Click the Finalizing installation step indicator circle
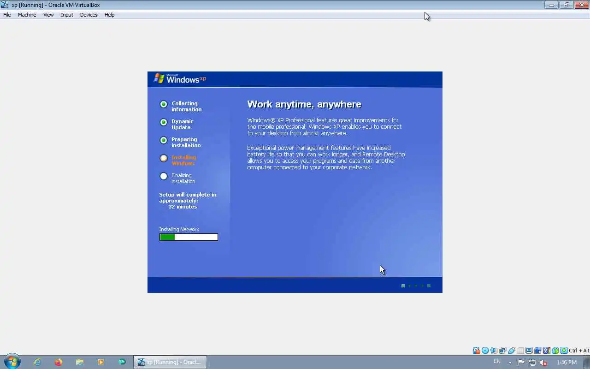Viewport: 590px width, 369px height. coord(164,176)
